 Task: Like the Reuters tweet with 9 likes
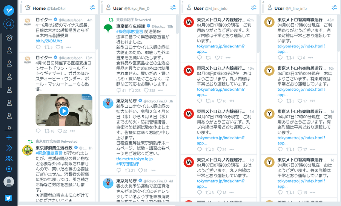pyautogui.click(x=59, y=47)
